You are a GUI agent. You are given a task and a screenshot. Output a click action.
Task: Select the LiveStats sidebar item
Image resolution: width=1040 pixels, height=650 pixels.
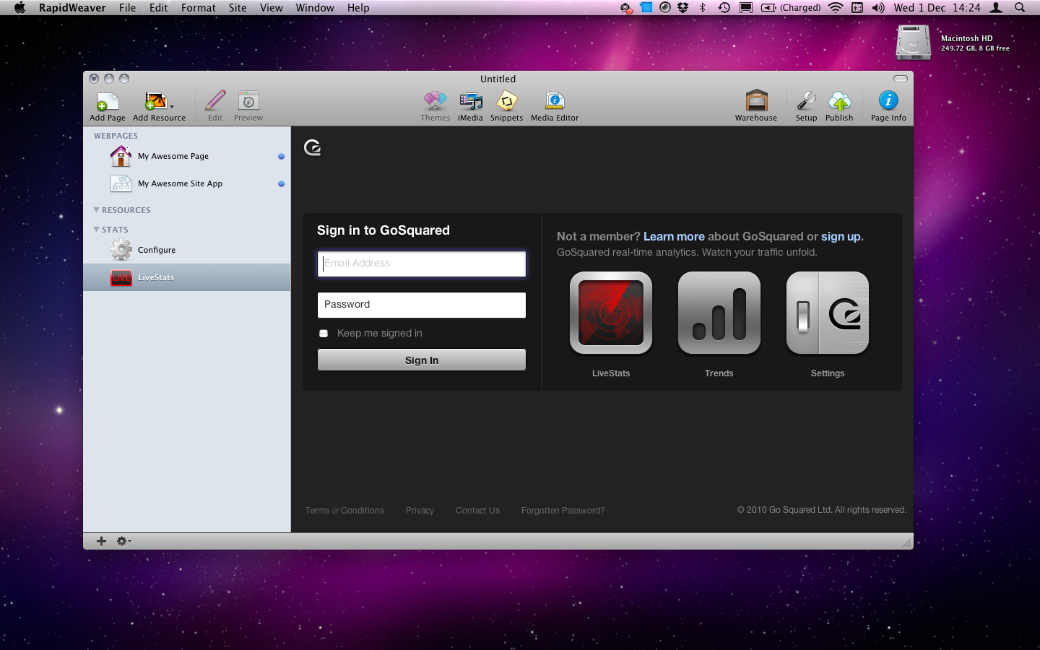tap(187, 277)
